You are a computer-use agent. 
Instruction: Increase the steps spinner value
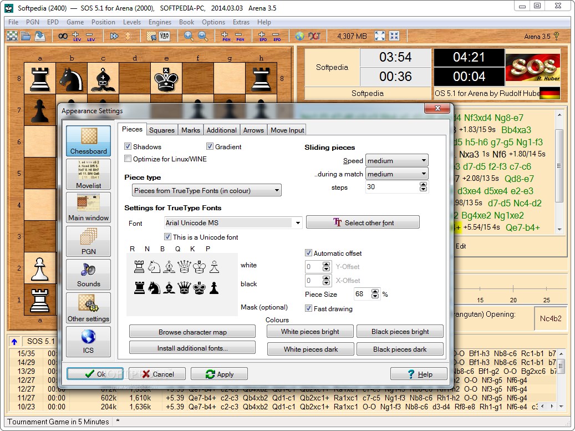click(x=423, y=184)
